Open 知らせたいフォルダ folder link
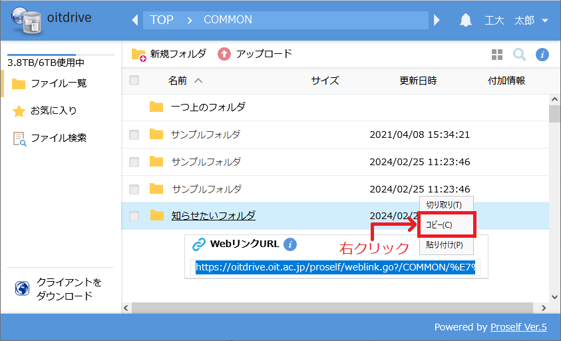The height and width of the screenshot is (341, 561). point(213,216)
